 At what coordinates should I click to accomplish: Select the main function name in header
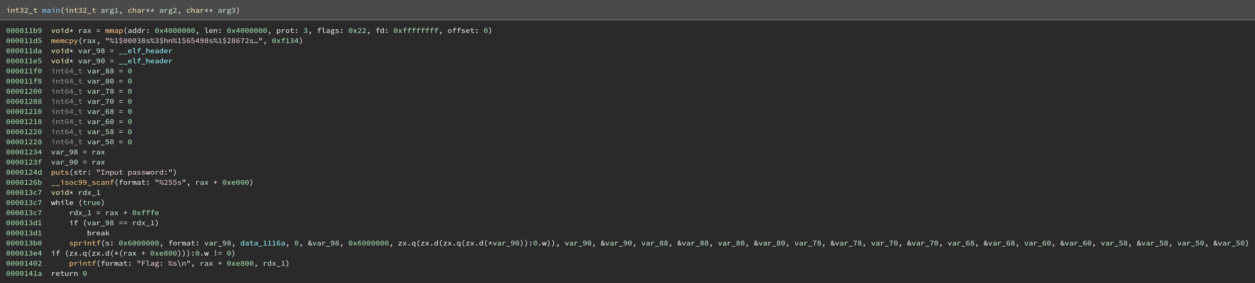tap(51, 10)
